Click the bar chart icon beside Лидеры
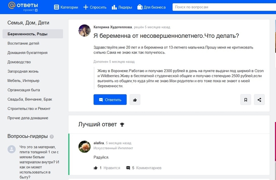 [114, 7]
